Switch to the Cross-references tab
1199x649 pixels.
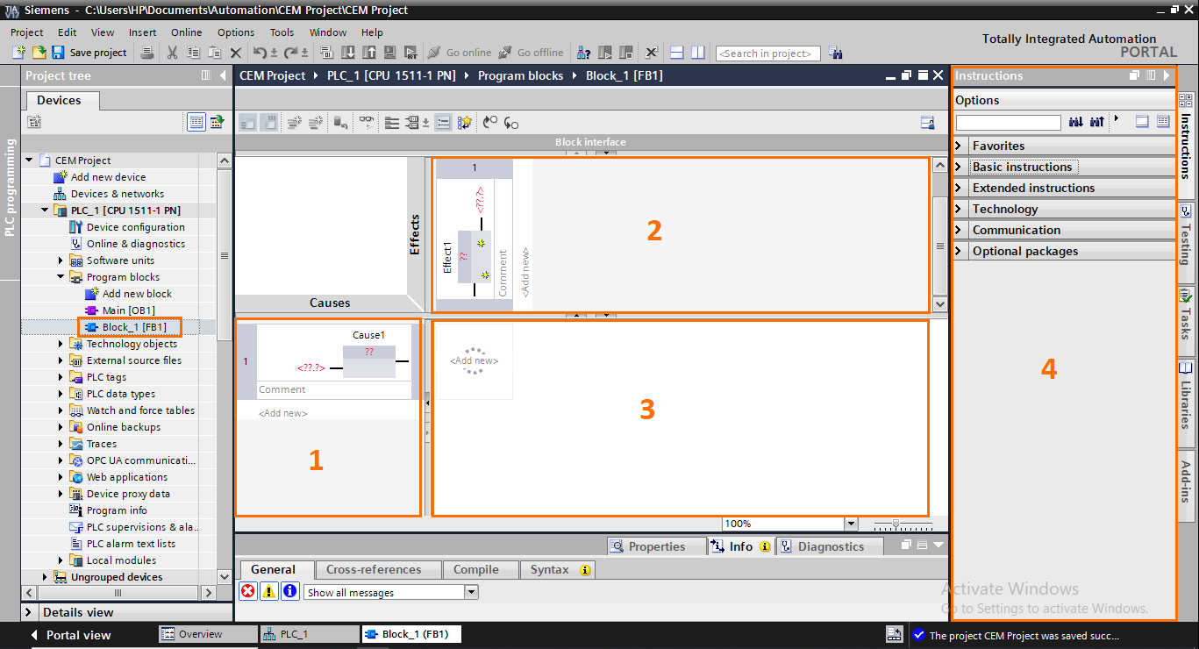pos(378,569)
